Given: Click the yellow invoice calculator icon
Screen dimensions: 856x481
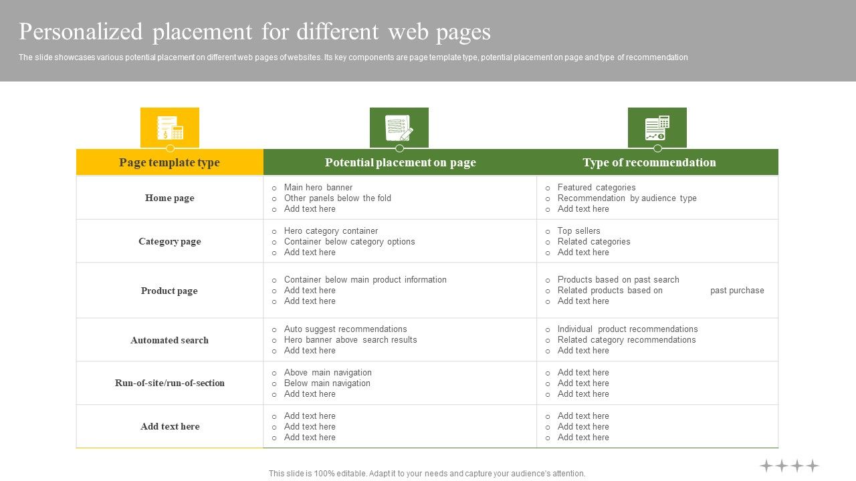Looking at the screenshot, I should click(170, 128).
